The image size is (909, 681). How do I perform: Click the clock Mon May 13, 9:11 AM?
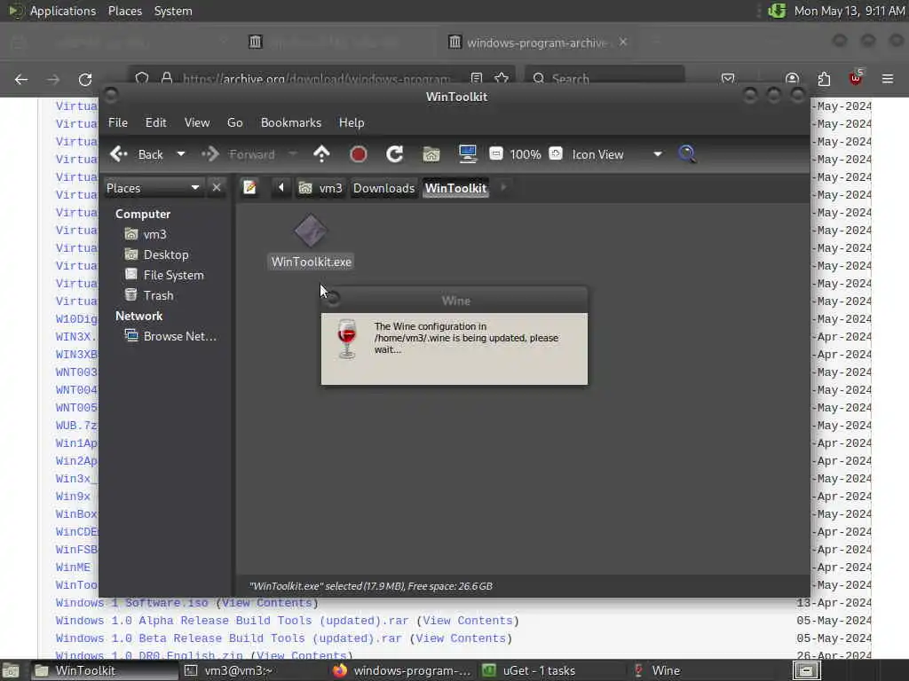coord(850,11)
